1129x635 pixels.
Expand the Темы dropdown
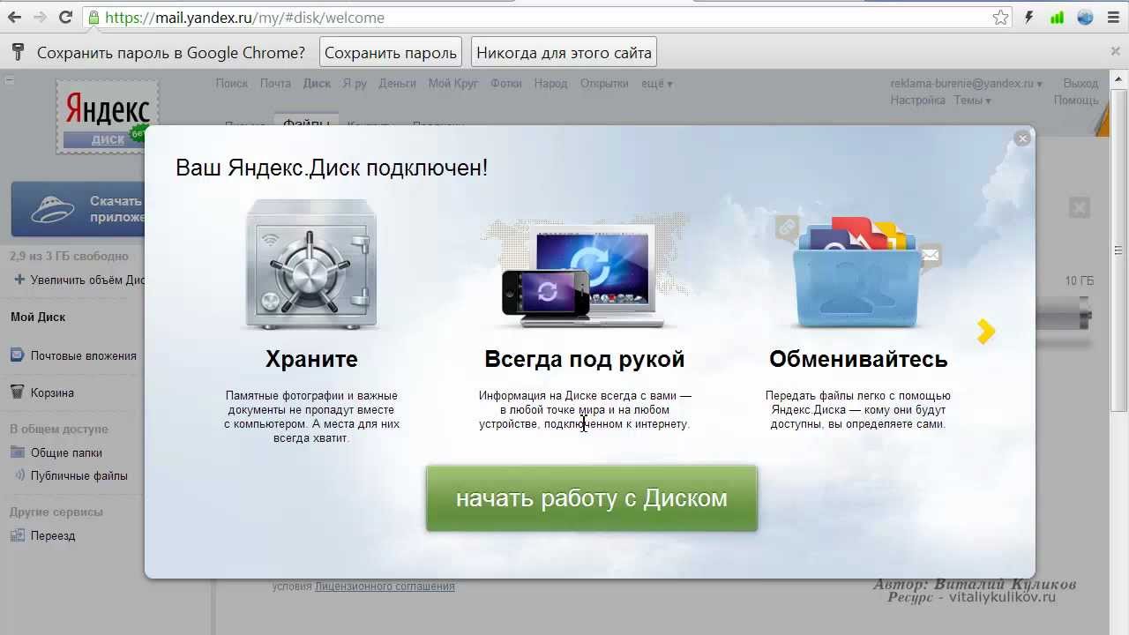coord(972,100)
